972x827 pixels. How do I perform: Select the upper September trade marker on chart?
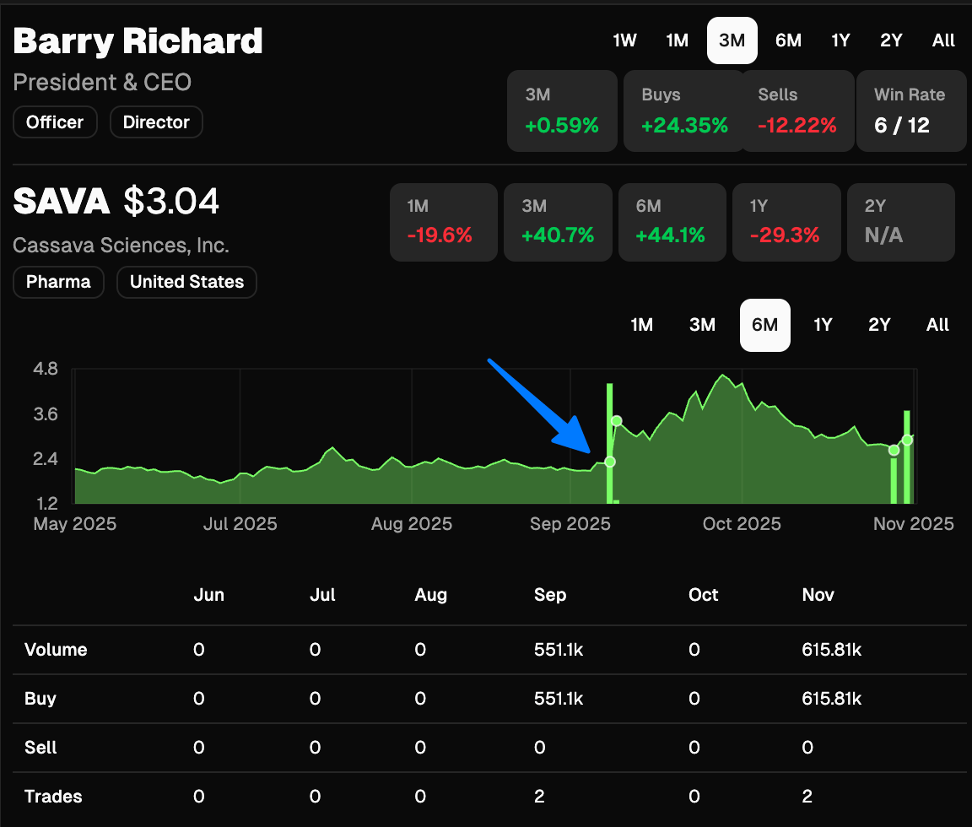tap(616, 422)
